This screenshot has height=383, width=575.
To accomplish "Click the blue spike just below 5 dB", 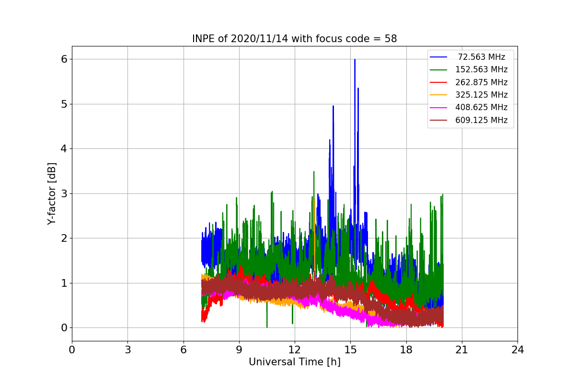I will point(333,107).
